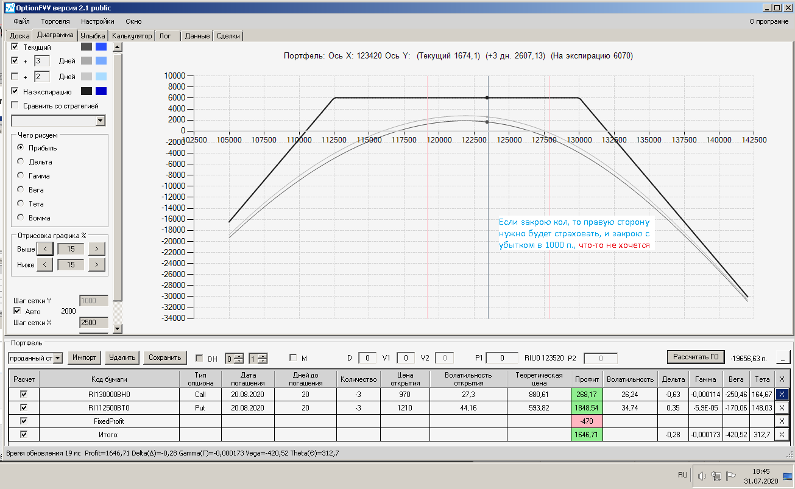Select the Прибыль radio button

tap(21, 148)
